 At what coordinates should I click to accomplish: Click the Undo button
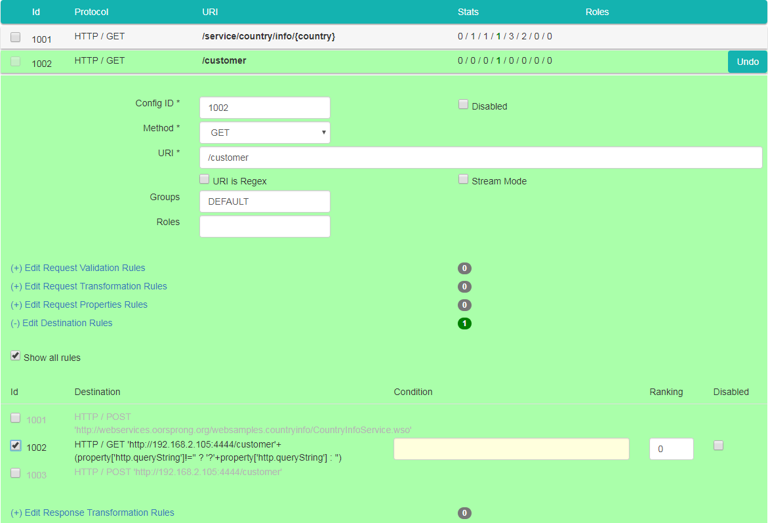tap(747, 62)
